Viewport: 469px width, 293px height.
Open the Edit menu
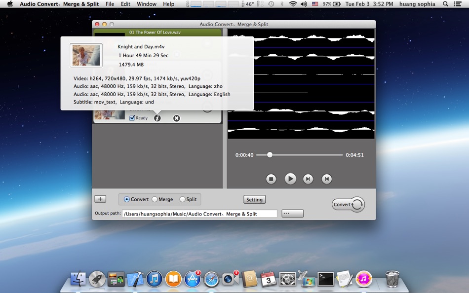click(x=125, y=4)
